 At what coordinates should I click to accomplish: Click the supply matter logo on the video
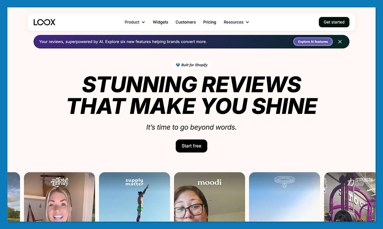(134, 182)
